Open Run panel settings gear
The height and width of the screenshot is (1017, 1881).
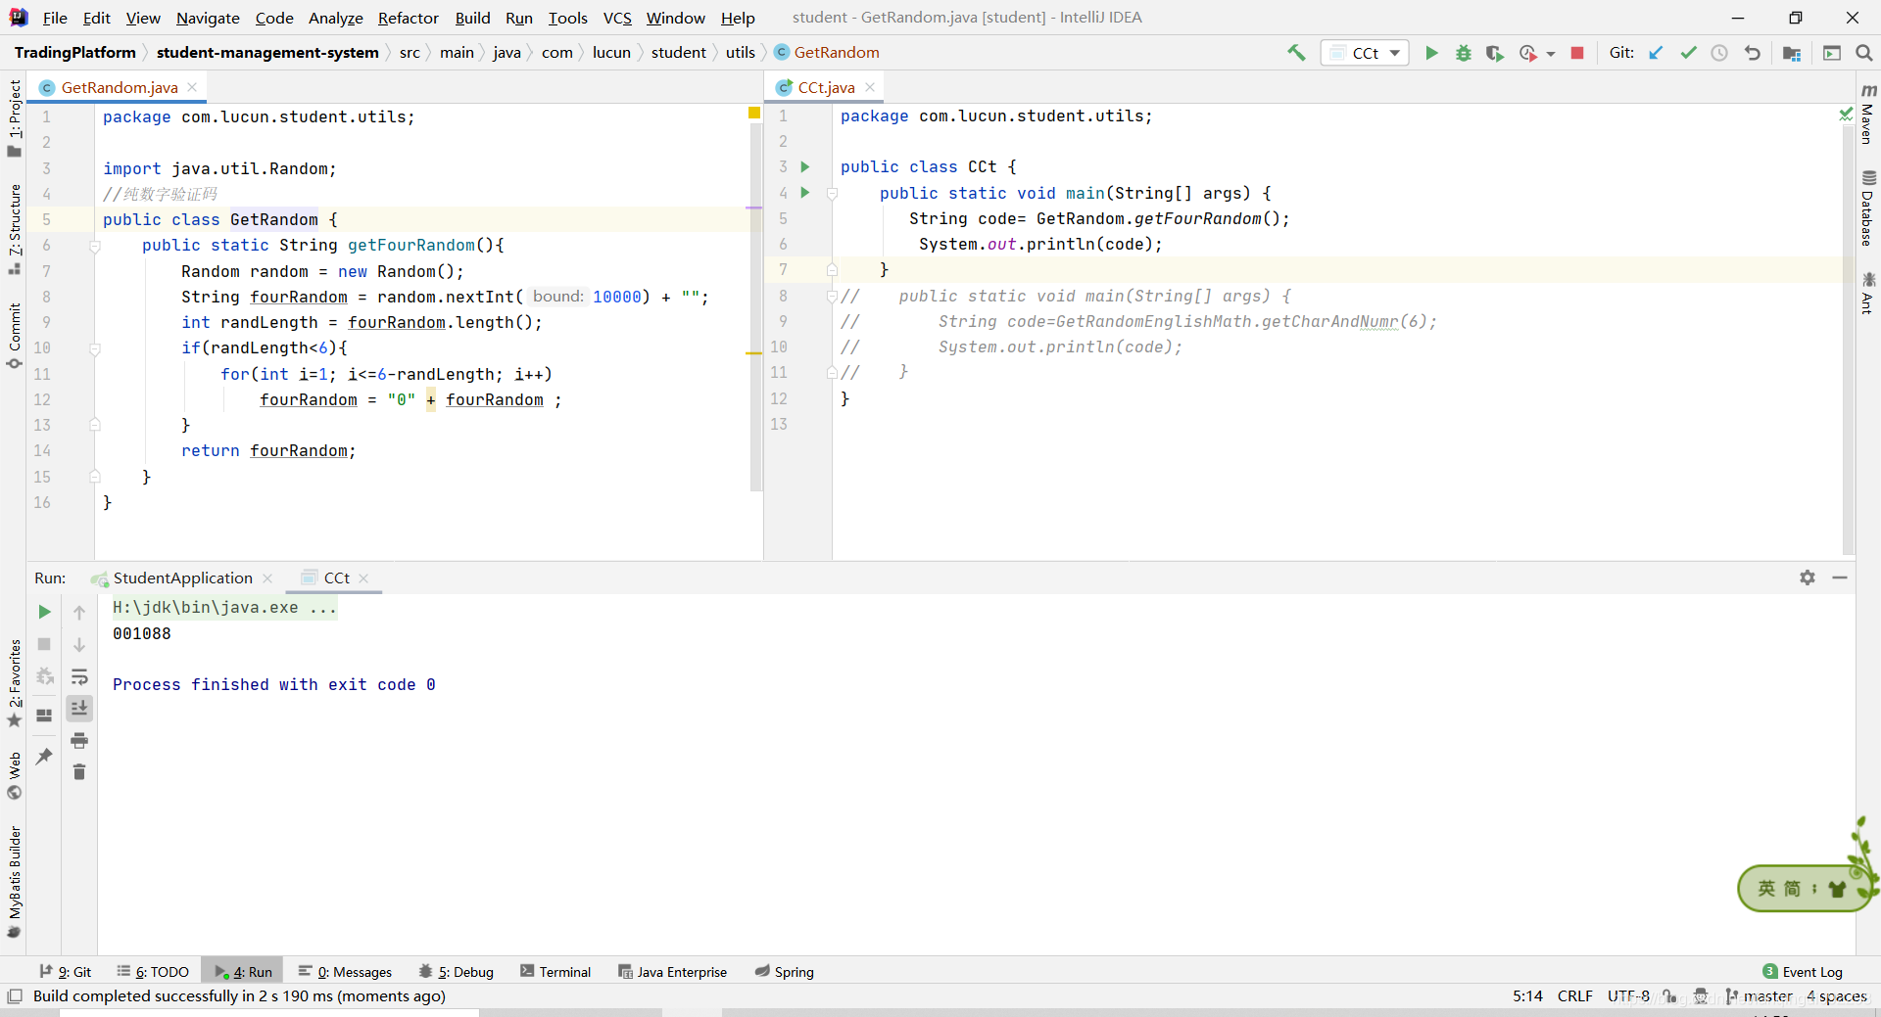point(1808,578)
